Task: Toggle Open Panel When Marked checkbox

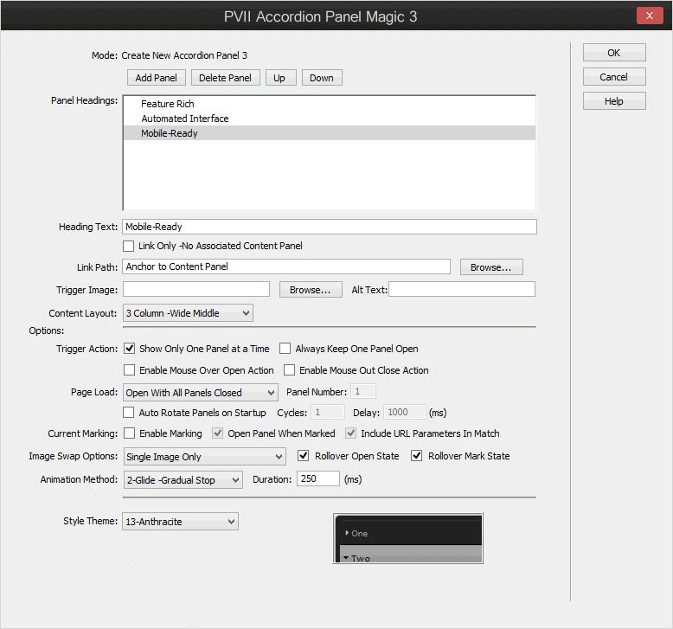Action: [218, 433]
